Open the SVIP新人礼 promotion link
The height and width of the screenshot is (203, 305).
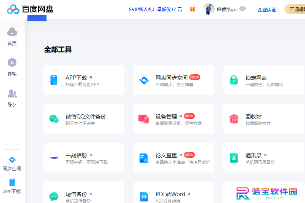[x=155, y=9]
